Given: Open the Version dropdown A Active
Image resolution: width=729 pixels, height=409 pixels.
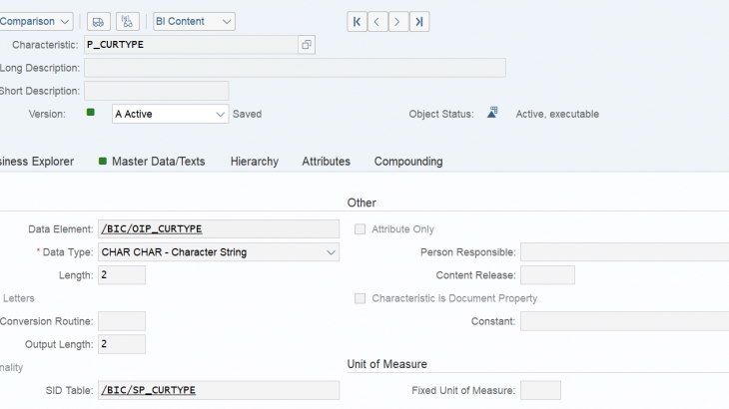Looking at the screenshot, I should (x=170, y=114).
